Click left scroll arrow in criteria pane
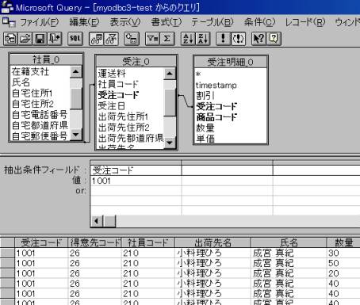This screenshot has height=305, width=360. (x=97, y=221)
